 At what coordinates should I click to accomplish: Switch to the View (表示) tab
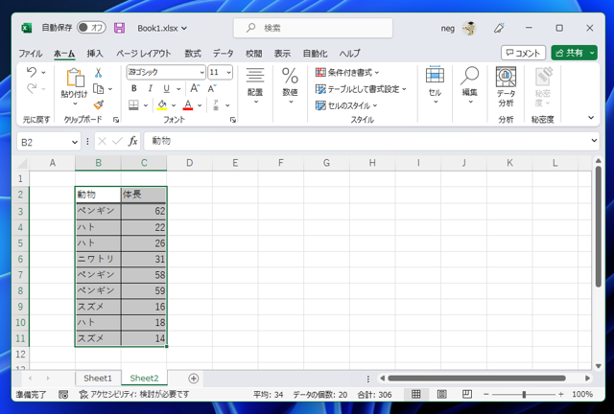click(282, 54)
